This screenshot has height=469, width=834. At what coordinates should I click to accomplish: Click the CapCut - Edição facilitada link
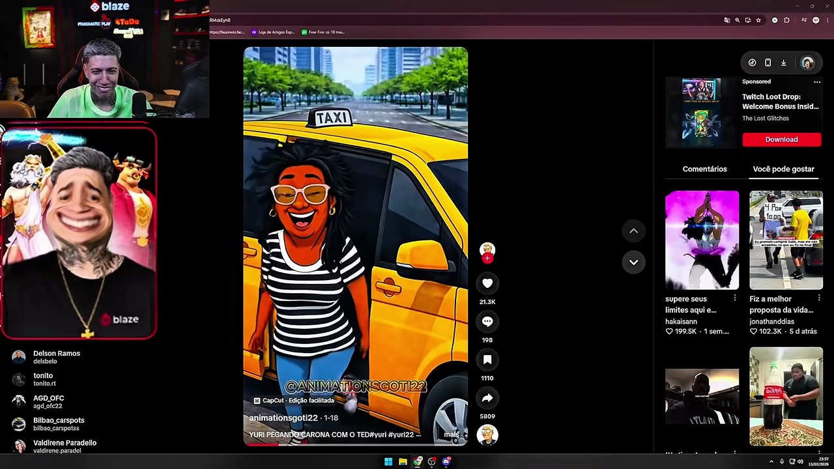(294, 401)
